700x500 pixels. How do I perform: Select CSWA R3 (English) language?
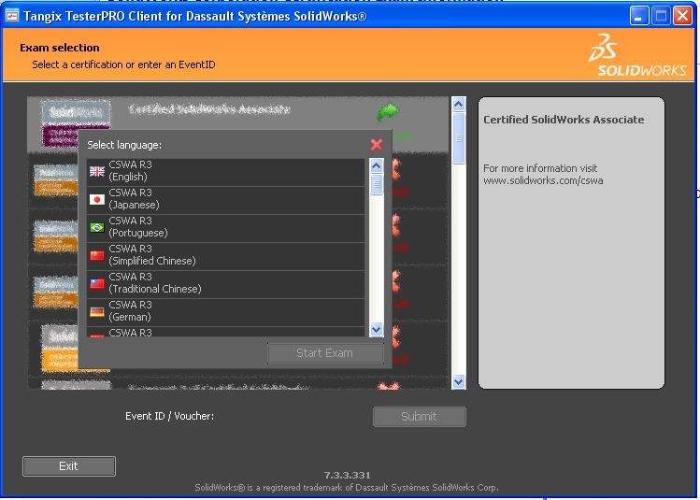pos(226,171)
